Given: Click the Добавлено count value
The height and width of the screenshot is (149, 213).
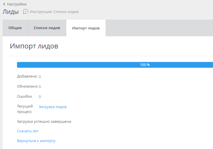Looking at the screenshot, I should pos(40,76).
